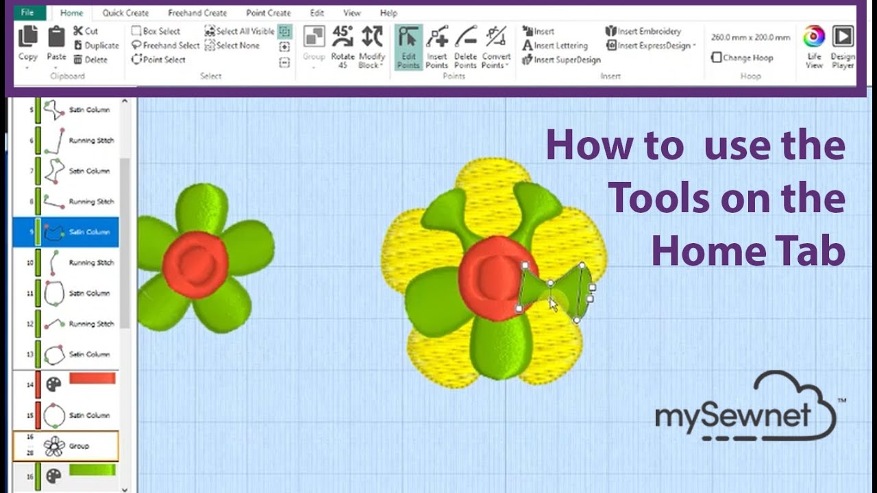This screenshot has width=877, height=493.
Task: Rotate selection by 45 degrees
Action: (343, 47)
